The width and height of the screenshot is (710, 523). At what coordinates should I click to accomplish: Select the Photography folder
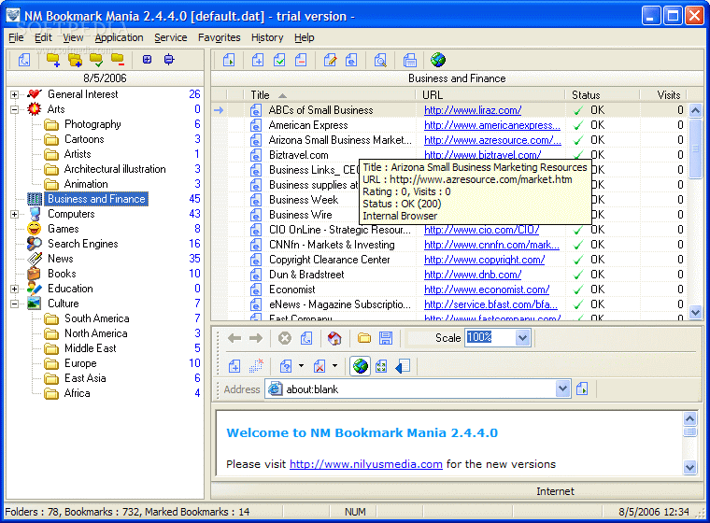(92, 124)
